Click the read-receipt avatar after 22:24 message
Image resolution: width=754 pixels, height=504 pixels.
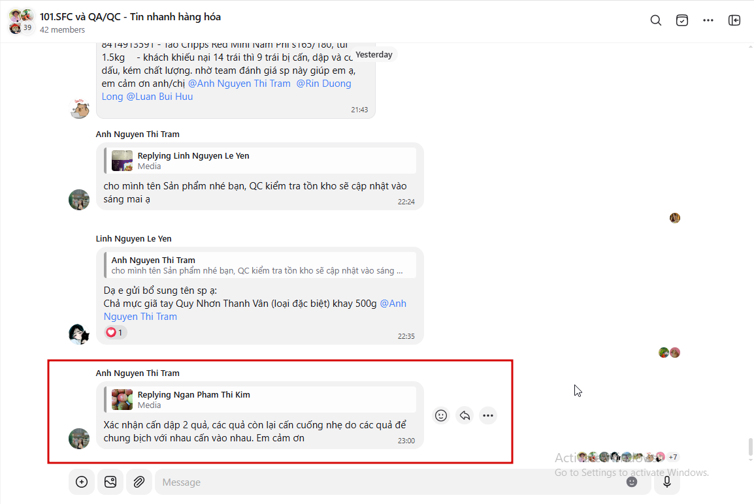click(675, 218)
